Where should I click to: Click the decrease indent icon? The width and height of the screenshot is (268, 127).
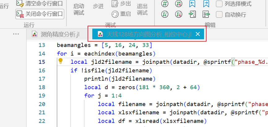pos(206,14)
